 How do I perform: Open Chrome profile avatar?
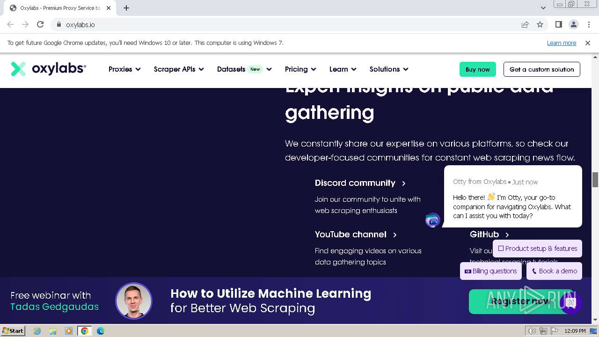point(573,24)
